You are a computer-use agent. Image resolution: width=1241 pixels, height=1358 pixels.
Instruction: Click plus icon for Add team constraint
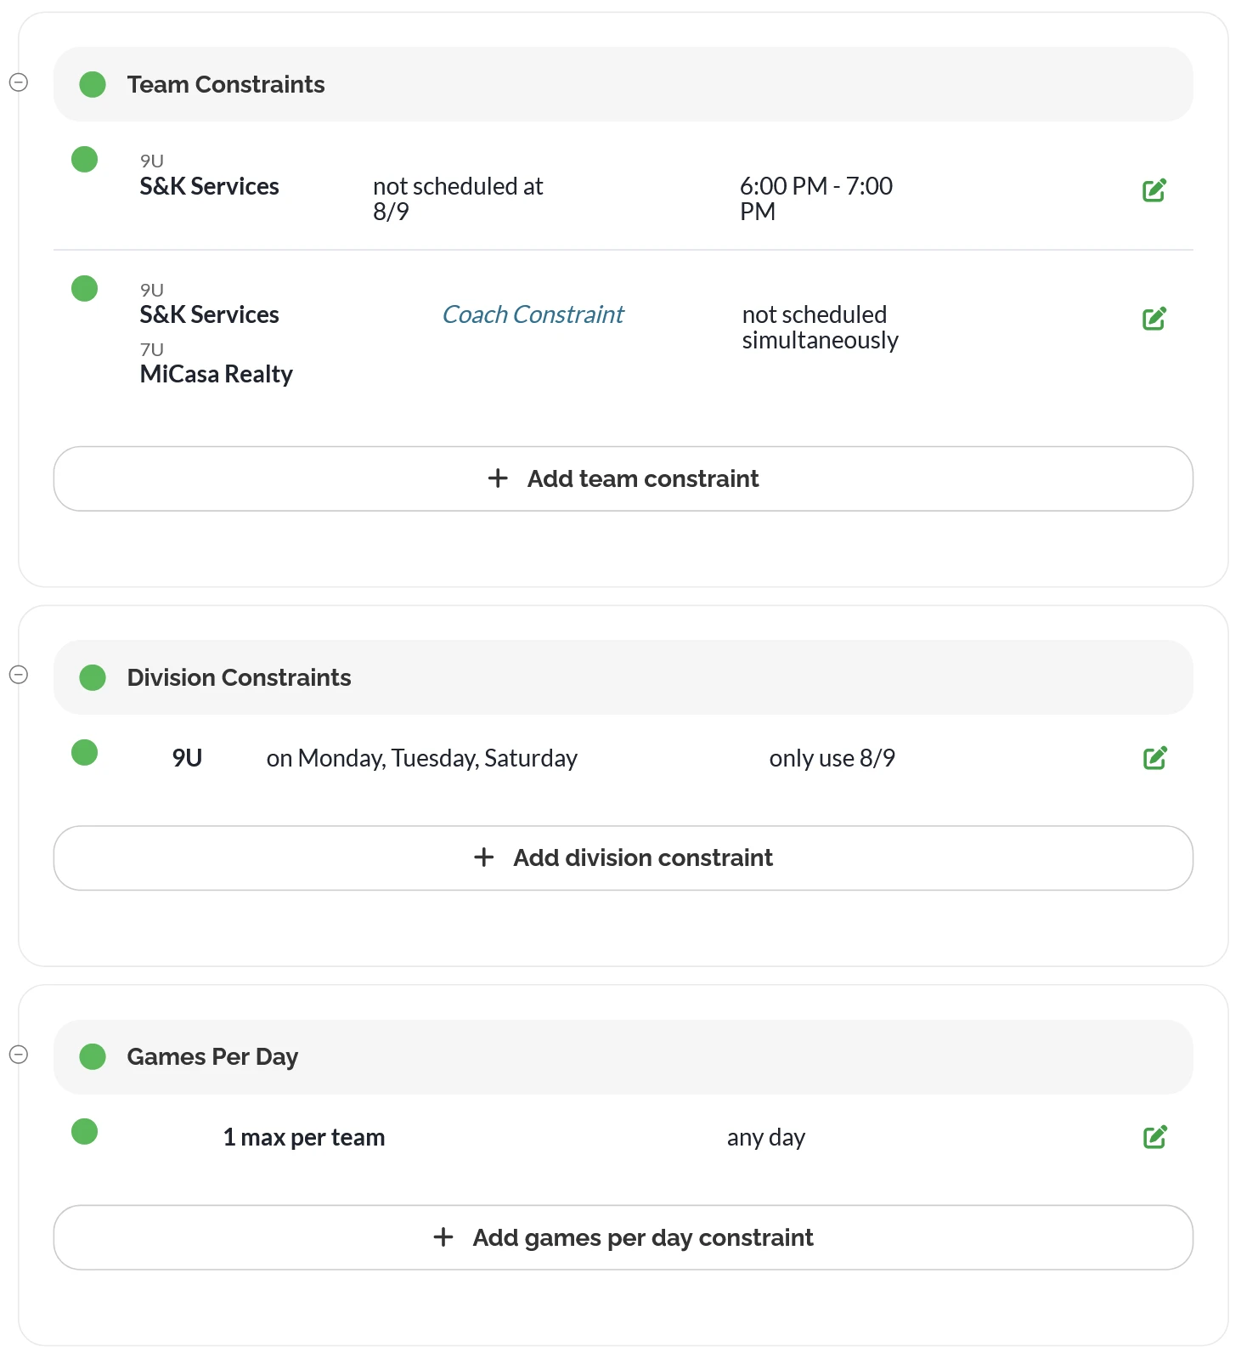tap(498, 478)
